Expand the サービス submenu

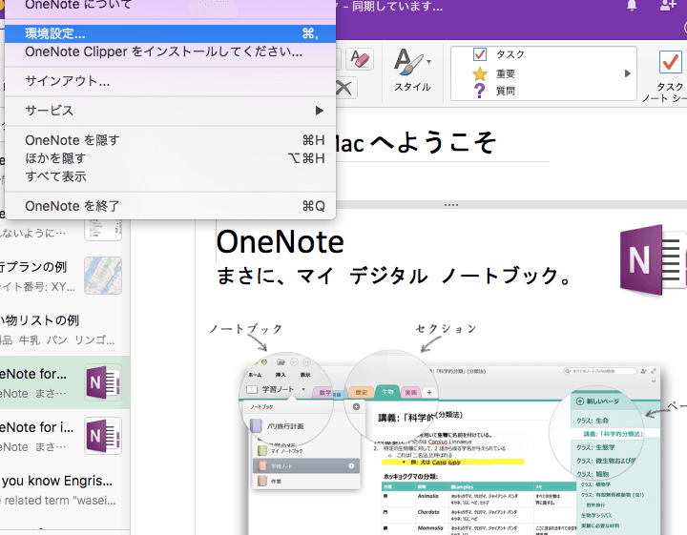[x=170, y=111]
